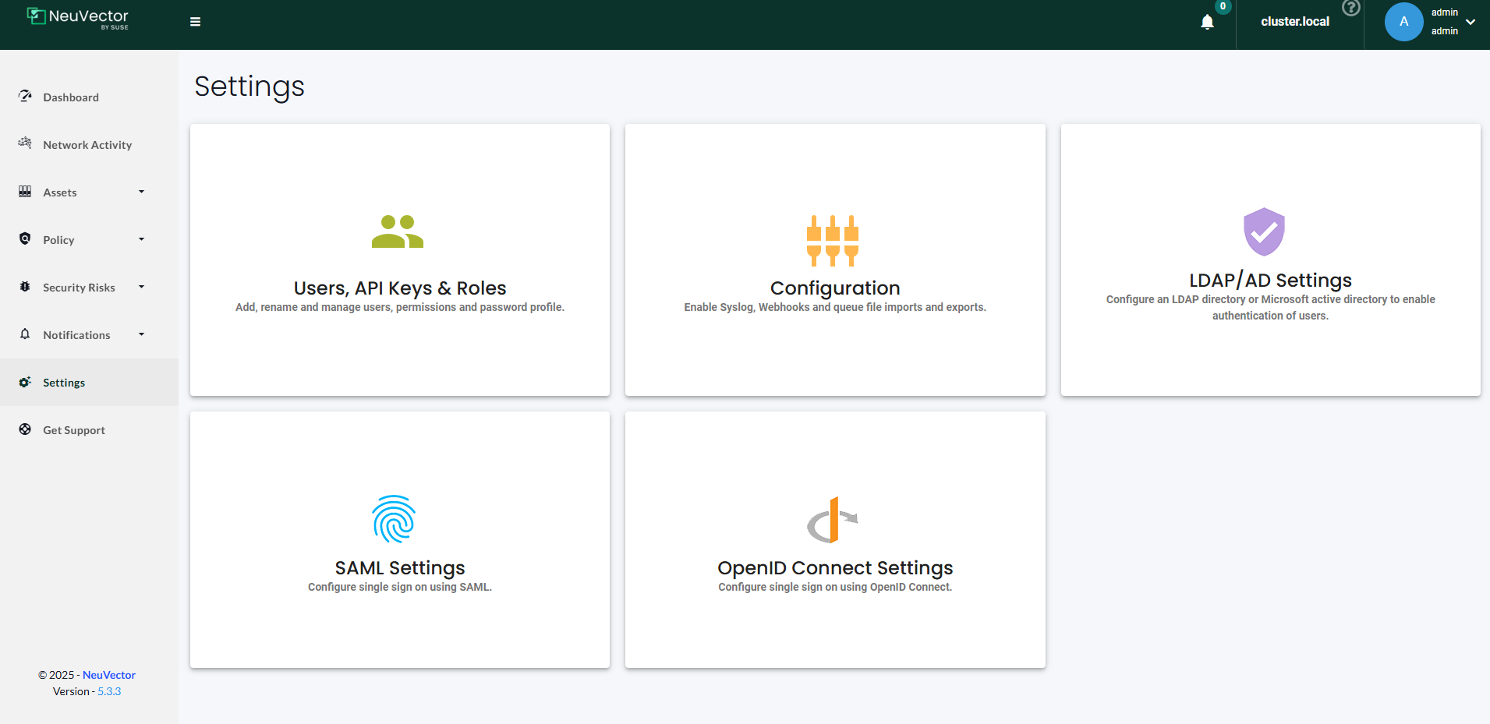The height and width of the screenshot is (724, 1490).
Task: Select Get Support in the sidebar
Action: 74,430
